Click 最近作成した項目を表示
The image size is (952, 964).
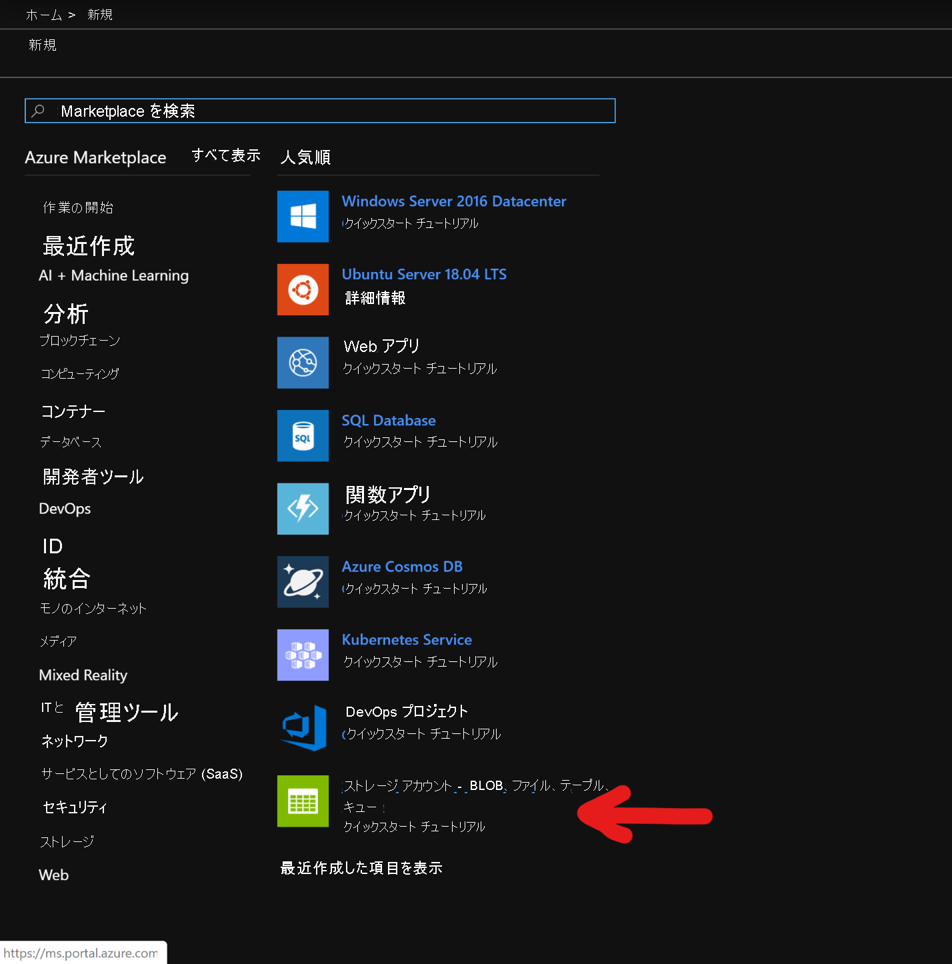click(361, 868)
